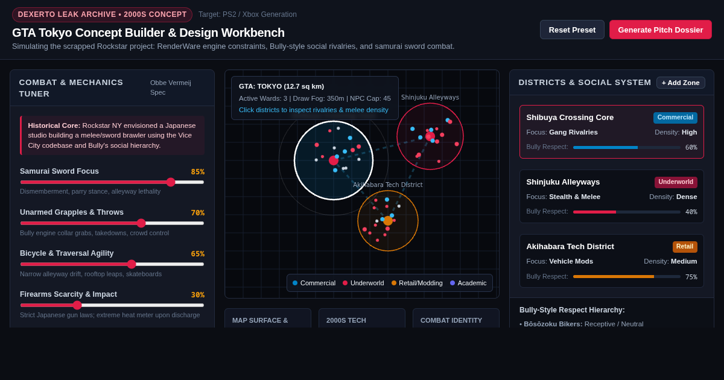Click the Retail badge on Akihabara card
724x380 pixels.
(x=685, y=247)
